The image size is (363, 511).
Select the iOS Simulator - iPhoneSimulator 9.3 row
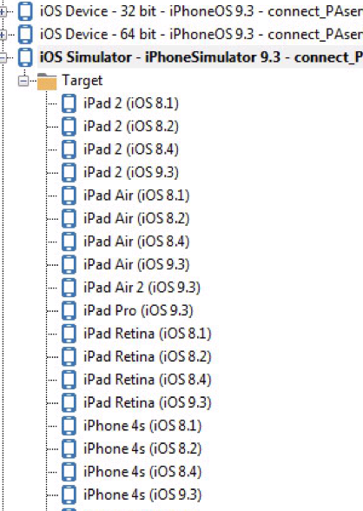point(201,57)
